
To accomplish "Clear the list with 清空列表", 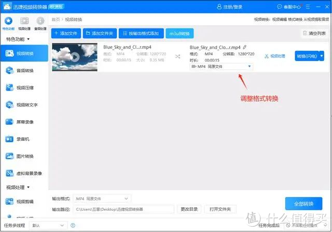I will (314, 33).
